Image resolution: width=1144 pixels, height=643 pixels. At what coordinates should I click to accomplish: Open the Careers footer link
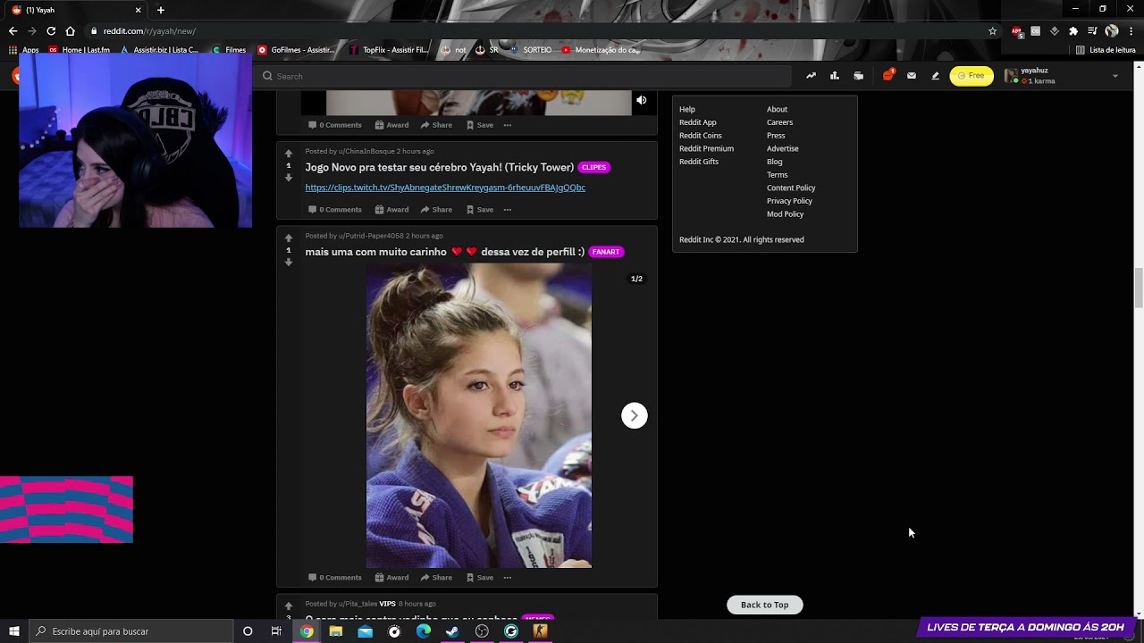click(x=779, y=122)
